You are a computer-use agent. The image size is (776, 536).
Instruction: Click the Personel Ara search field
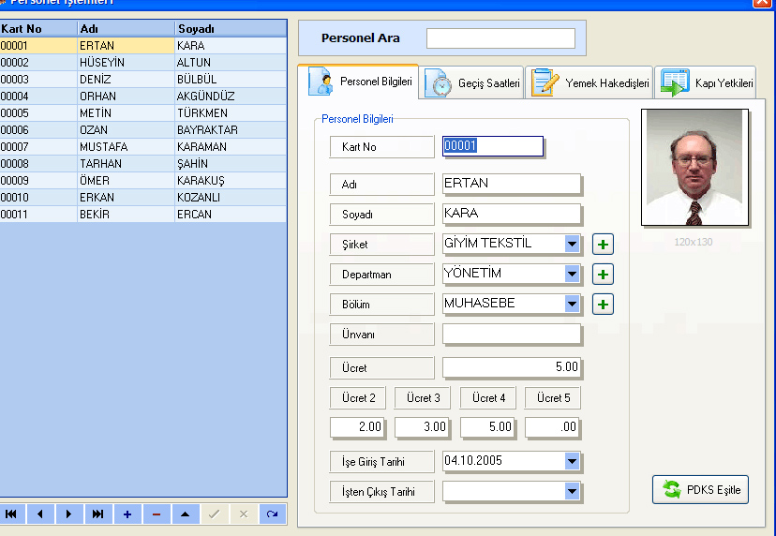point(500,38)
